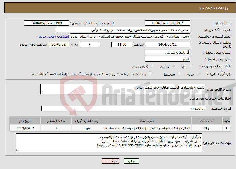This screenshot has width=236, height=169.
Task: Click the نام خدمت column header
Action: click(x=147, y=121)
